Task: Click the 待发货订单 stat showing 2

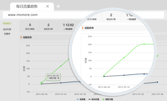Action: [x=48, y=26]
